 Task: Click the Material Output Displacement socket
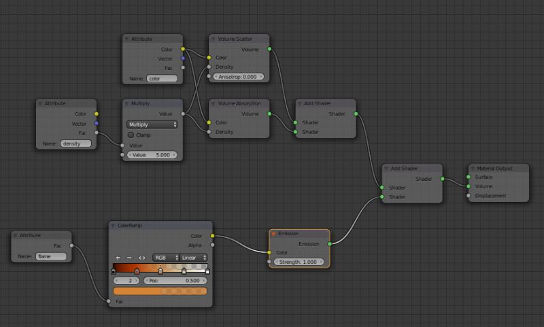pos(469,196)
